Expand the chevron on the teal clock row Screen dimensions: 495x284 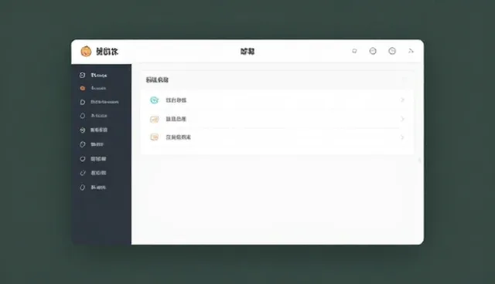[402, 100]
